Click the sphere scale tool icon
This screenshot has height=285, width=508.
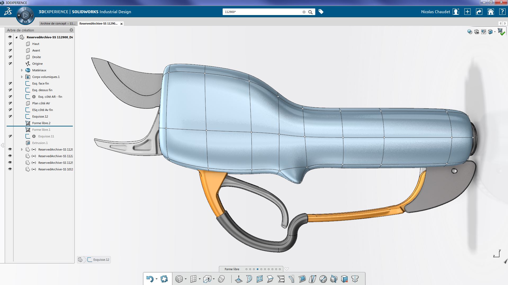(323, 279)
